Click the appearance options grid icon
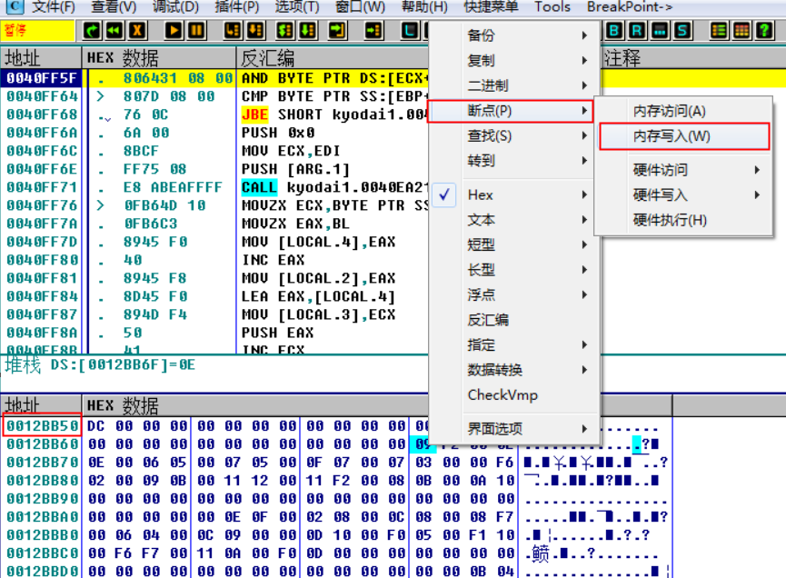 pyautogui.click(x=741, y=31)
